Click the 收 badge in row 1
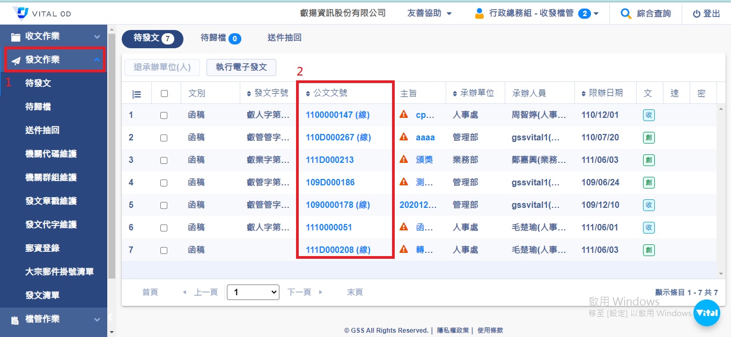 pos(648,115)
